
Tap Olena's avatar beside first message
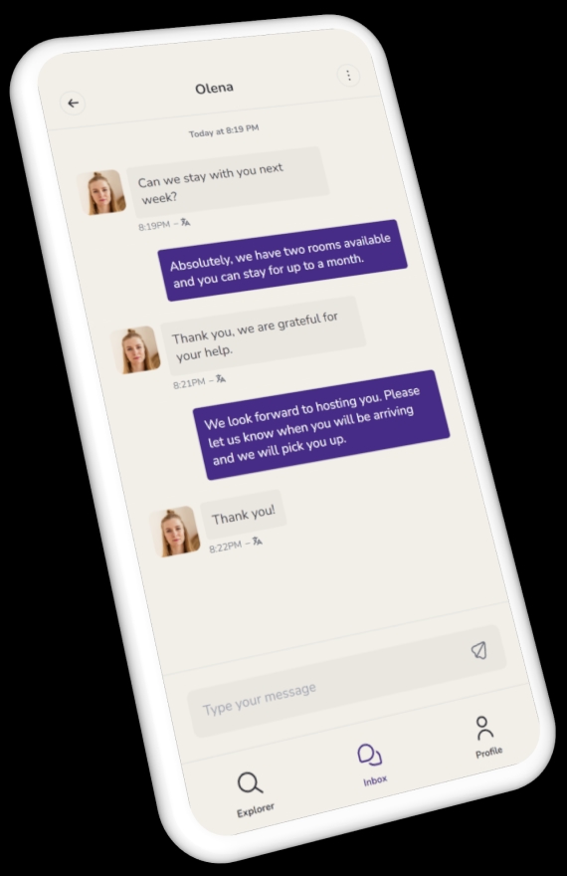click(101, 193)
